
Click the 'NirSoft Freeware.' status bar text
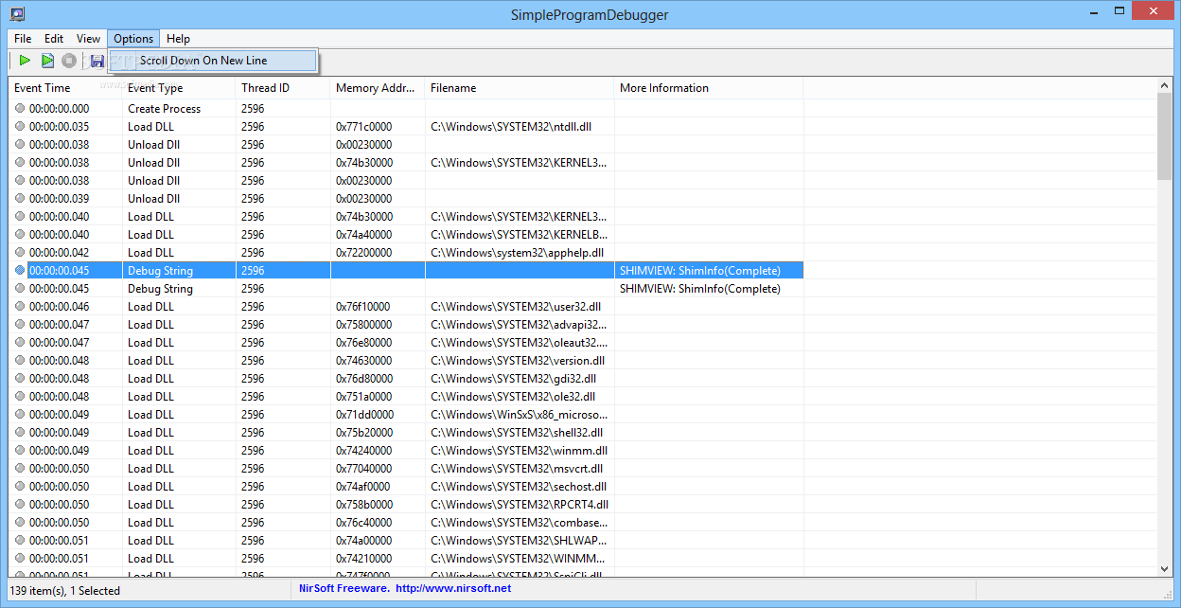click(x=344, y=589)
